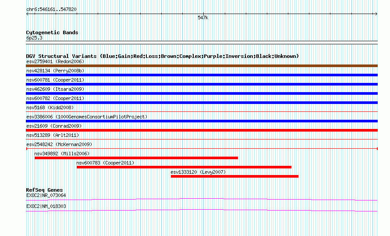390x236 pixels.
Task: Click the nsv428134 (Perry2008b) label
Action: pyautogui.click(x=55, y=71)
